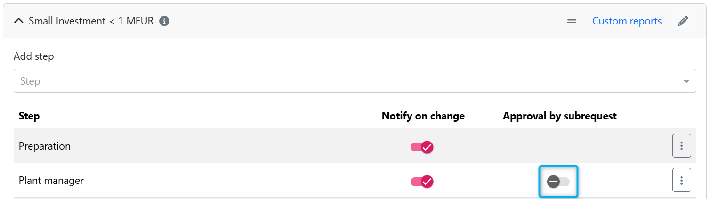Image resolution: width=710 pixels, height=199 pixels.
Task: Select the Preparation step row
Action: coord(355,146)
